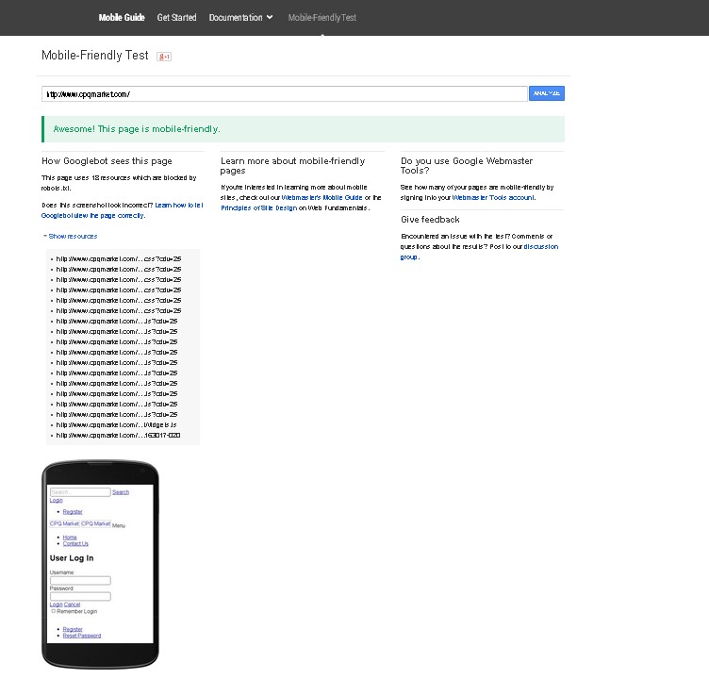Click the Give feedback heading
The height and width of the screenshot is (679, 709).
[430, 220]
